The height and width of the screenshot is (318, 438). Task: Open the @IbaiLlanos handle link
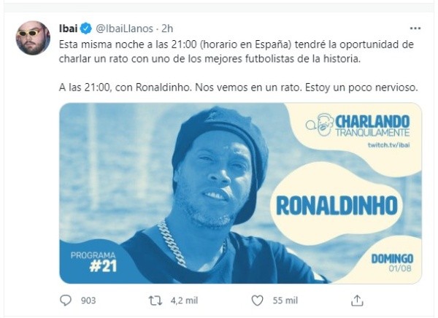click(124, 29)
